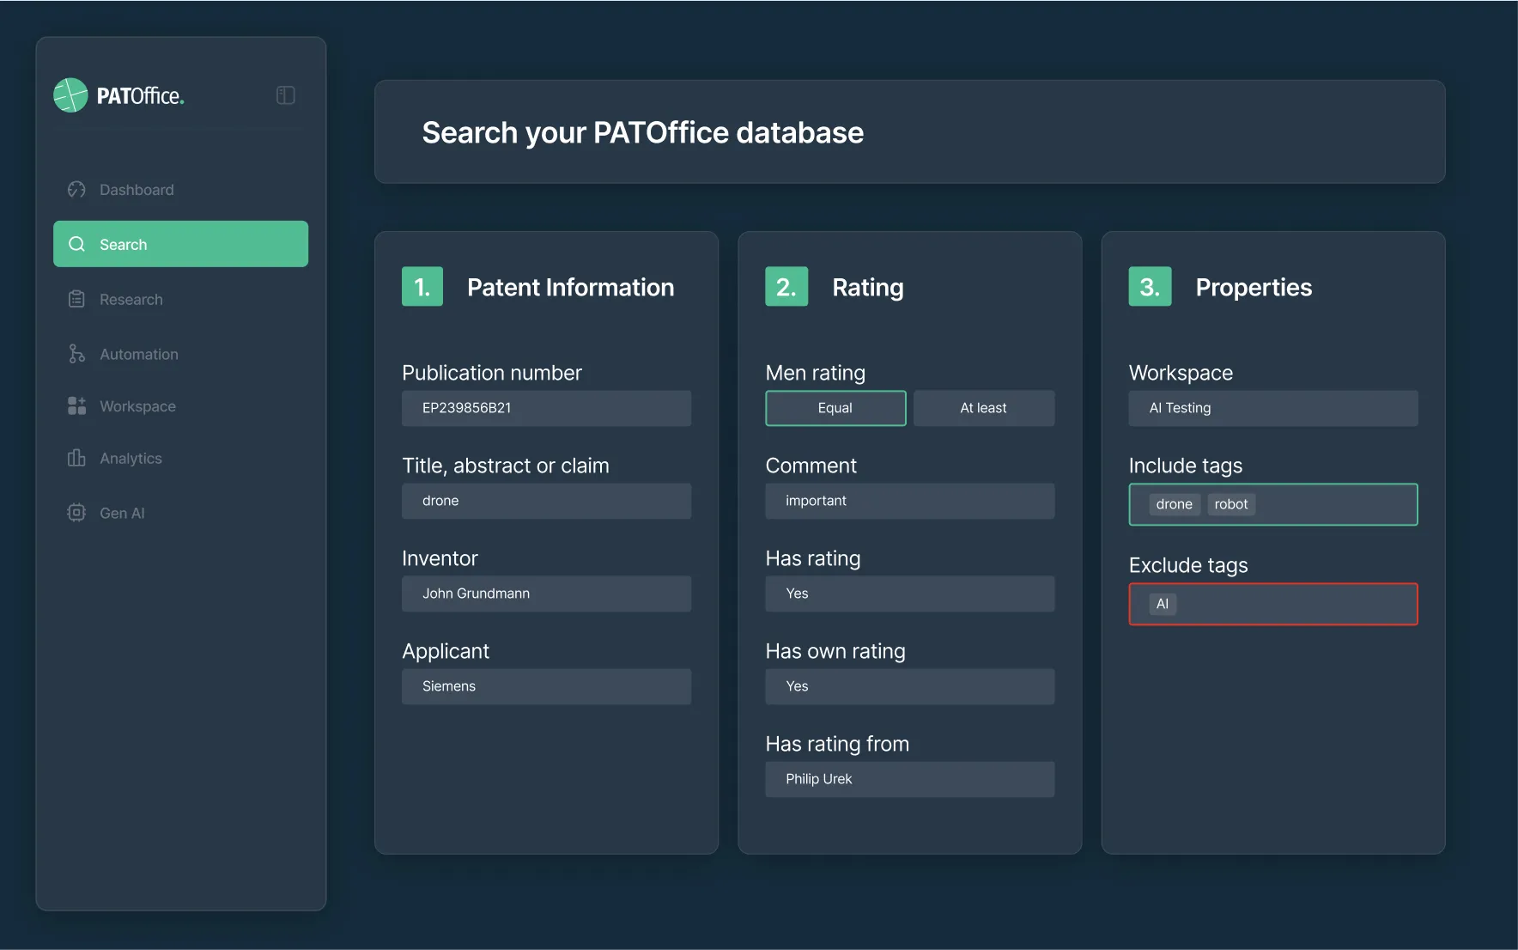Image resolution: width=1518 pixels, height=950 pixels.
Task: Click the robot tag in Include tags
Action: pyautogui.click(x=1230, y=504)
